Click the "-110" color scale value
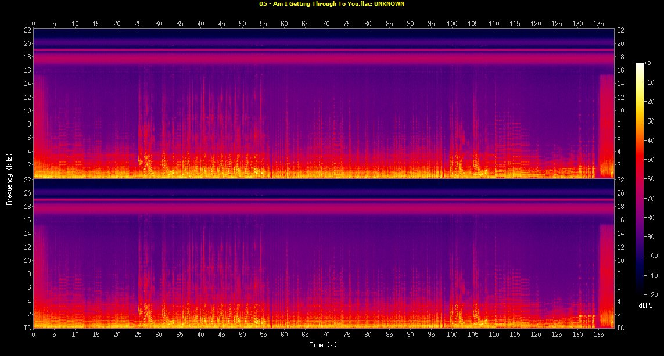This screenshot has width=664, height=356. click(x=651, y=276)
